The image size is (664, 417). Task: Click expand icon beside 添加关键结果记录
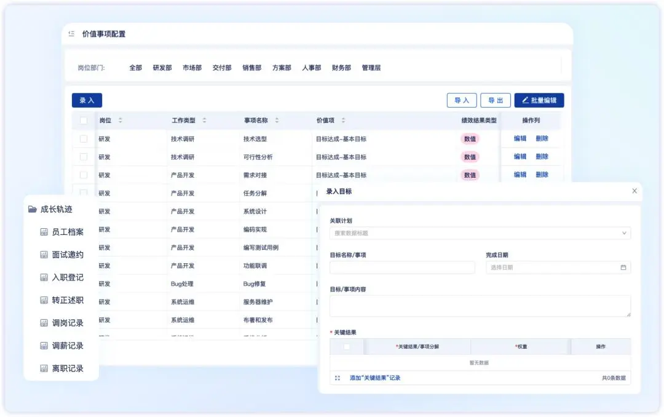338,378
